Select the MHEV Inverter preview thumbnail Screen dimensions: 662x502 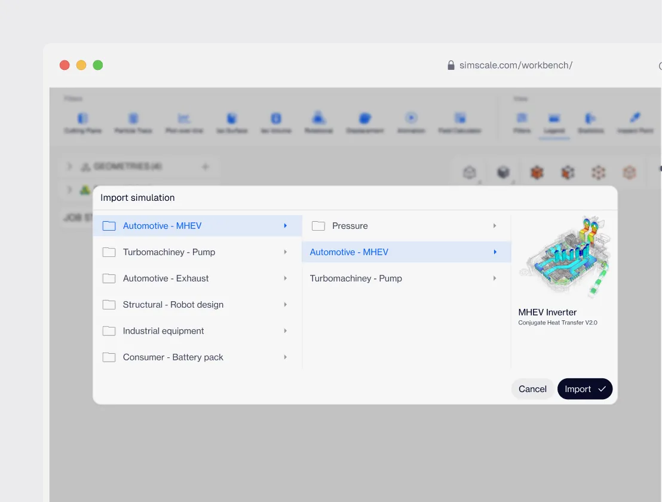pos(566,257)
